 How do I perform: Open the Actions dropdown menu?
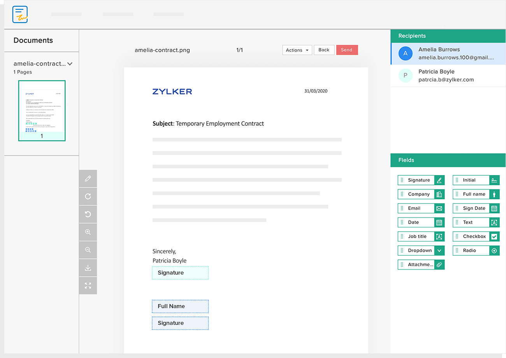click(x=297, y=50)
